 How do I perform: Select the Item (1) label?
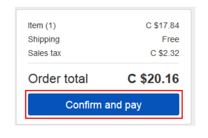point(42,26)
